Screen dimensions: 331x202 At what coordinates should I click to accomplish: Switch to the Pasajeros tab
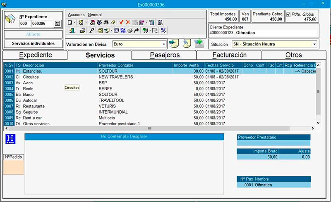click(x=164, y=55)
